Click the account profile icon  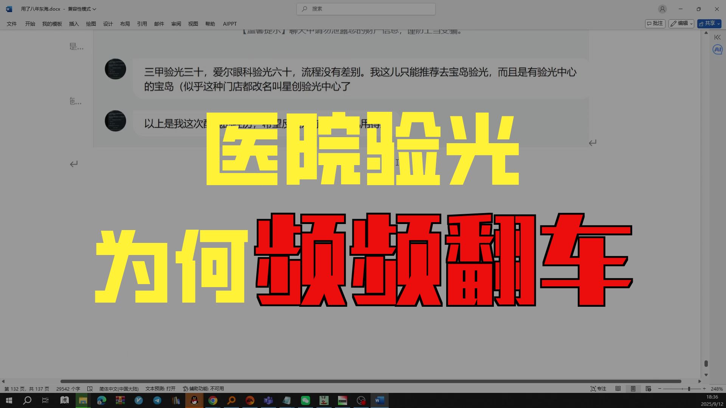point(662,9)
